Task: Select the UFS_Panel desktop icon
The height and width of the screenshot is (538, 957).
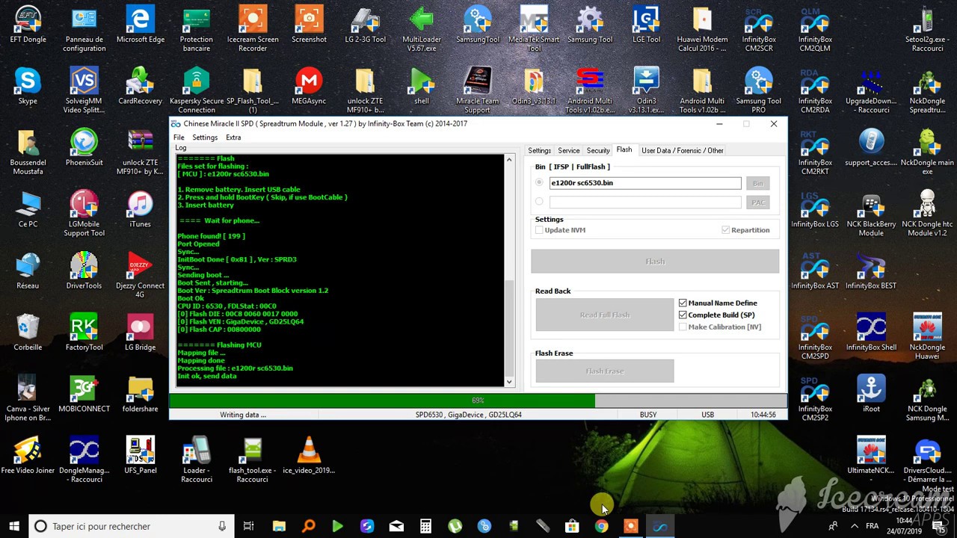Action: tap(141, 455)
